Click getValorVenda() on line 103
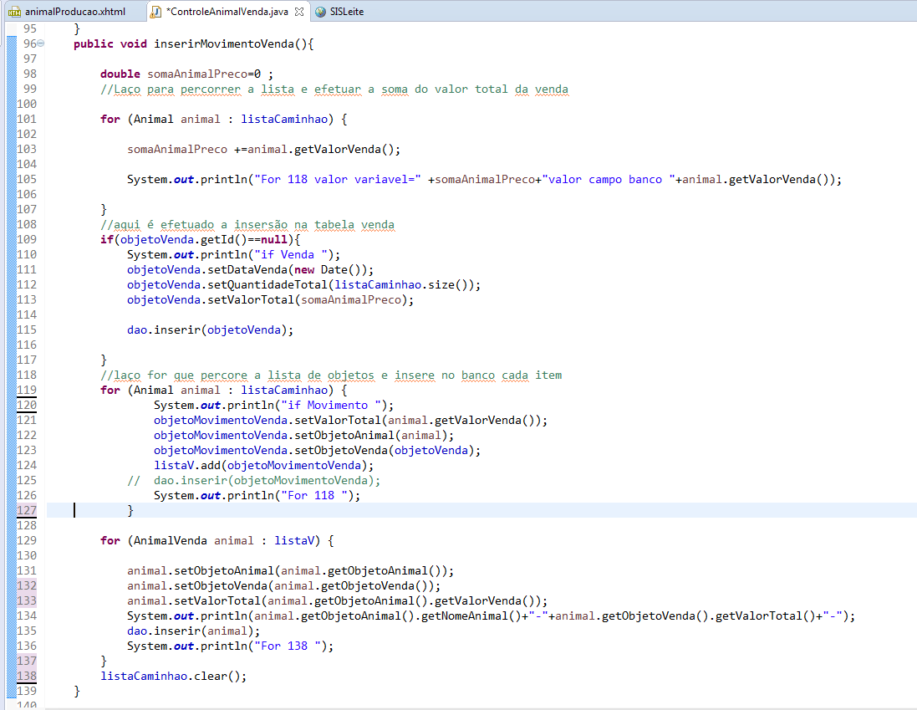917x710 pixels. click(344, 149)
